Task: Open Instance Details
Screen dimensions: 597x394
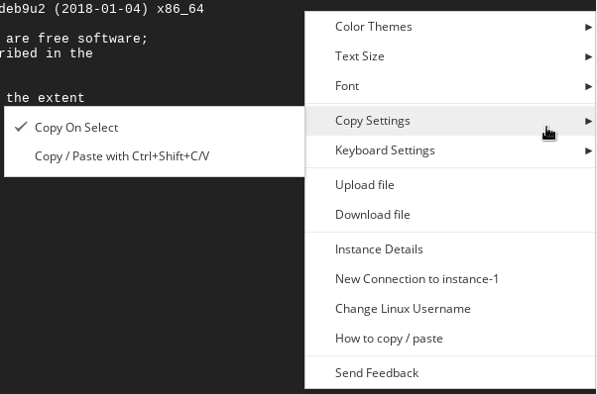Action: pyautogui.click(x=449, y=249)
